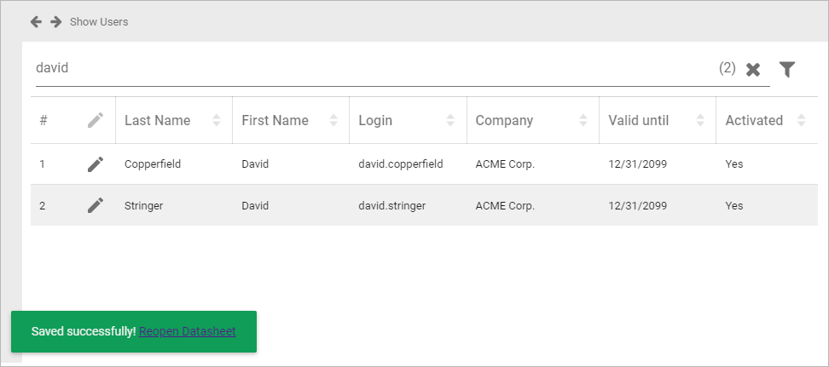Click Reopen Datasheet link
The height and width of the screenshot is (367, 829).
coord(188,331)
